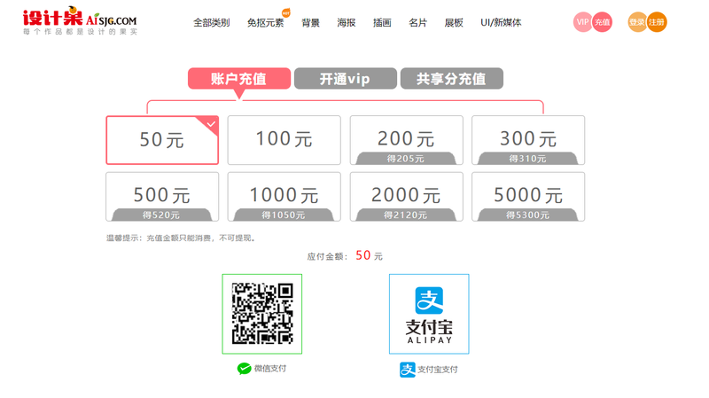Image resolution: width=709 pixels, height=398 pixels.
Task: Click the 微信支付 label
Action: pyautogui.click(x=270, y=369)
